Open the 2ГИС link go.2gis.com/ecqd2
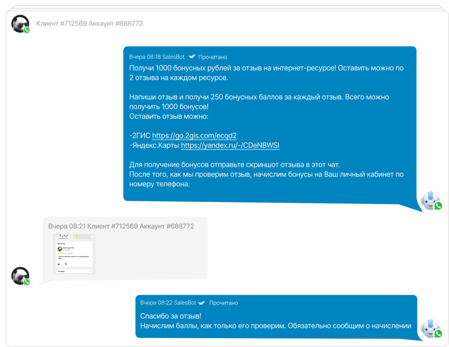This screenshot has height=347, width=449. tap(194, 136)
